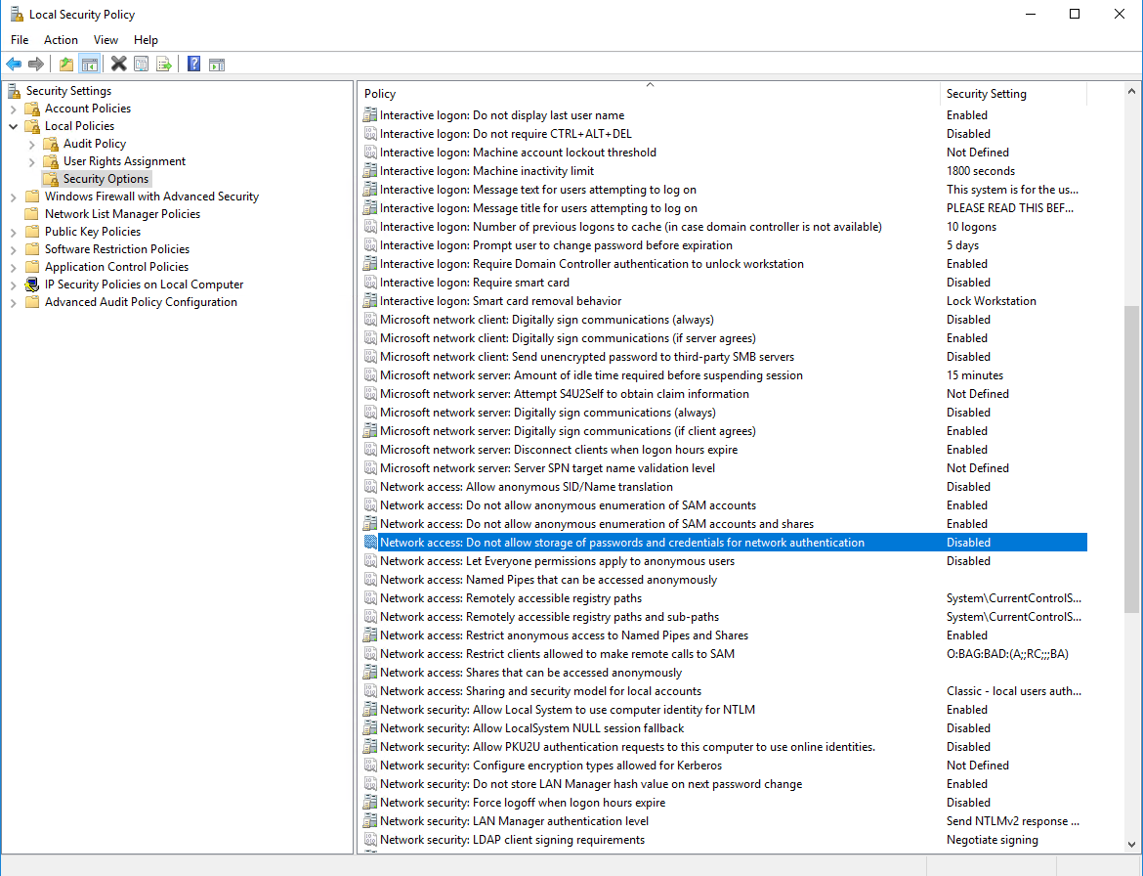Open the Action menu
Viewport: 1143px width, 876px height.
(61, 40)
